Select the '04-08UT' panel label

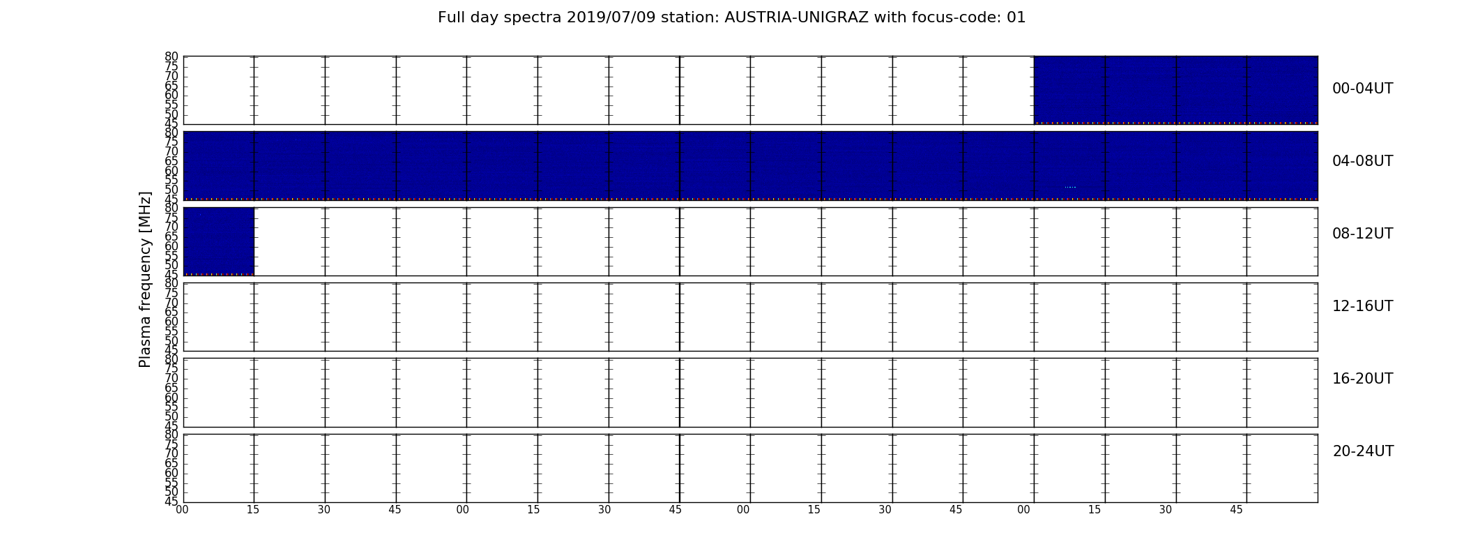(1363, 161)
